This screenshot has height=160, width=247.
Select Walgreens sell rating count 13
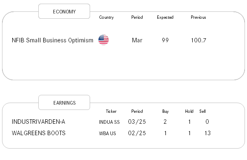(x=207, y=133)
